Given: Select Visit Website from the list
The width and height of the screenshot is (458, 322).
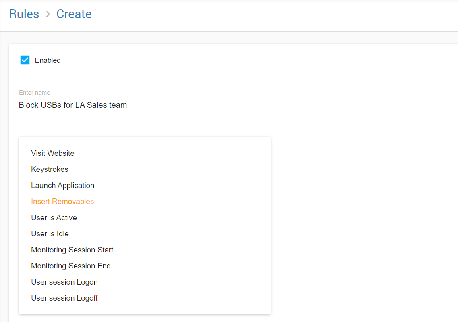Looking at the screenshot, I should [53, 153].
